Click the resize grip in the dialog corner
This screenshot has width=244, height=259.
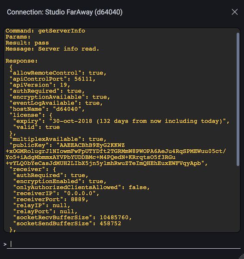point(241,256)
